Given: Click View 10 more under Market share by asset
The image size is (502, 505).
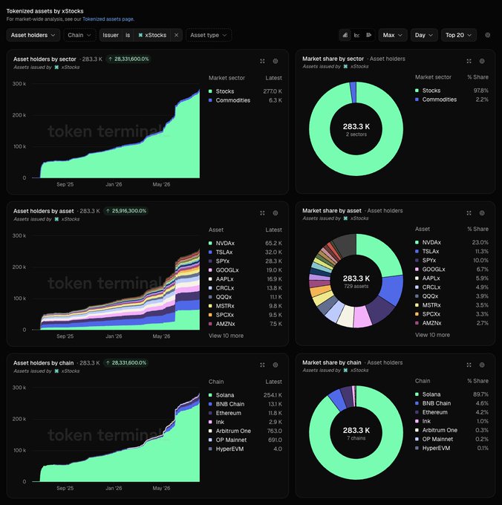Looking at the screenshot, I should (x=432, y=335).
